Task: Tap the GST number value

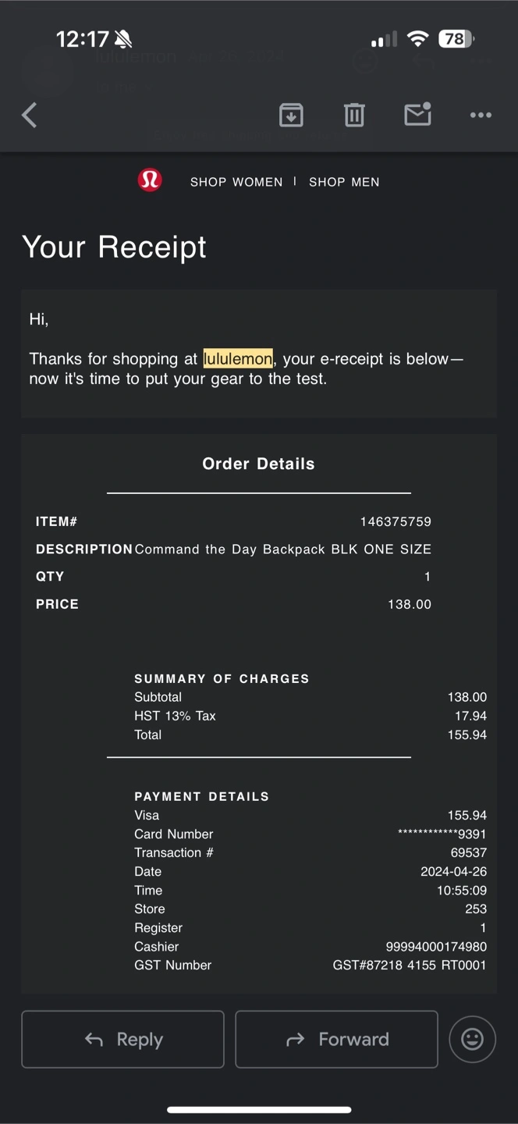Action: (x=409, y=966)
